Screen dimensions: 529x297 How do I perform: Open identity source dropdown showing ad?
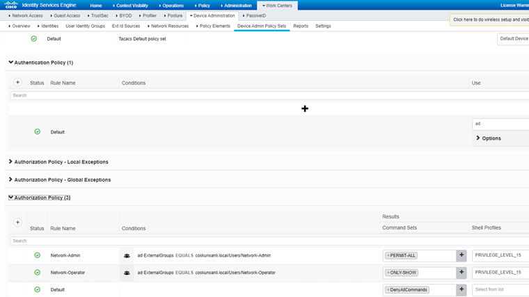[x=500, y=124]
